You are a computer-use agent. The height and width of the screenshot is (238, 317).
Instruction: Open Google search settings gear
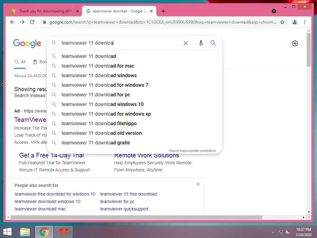[295, 43]
